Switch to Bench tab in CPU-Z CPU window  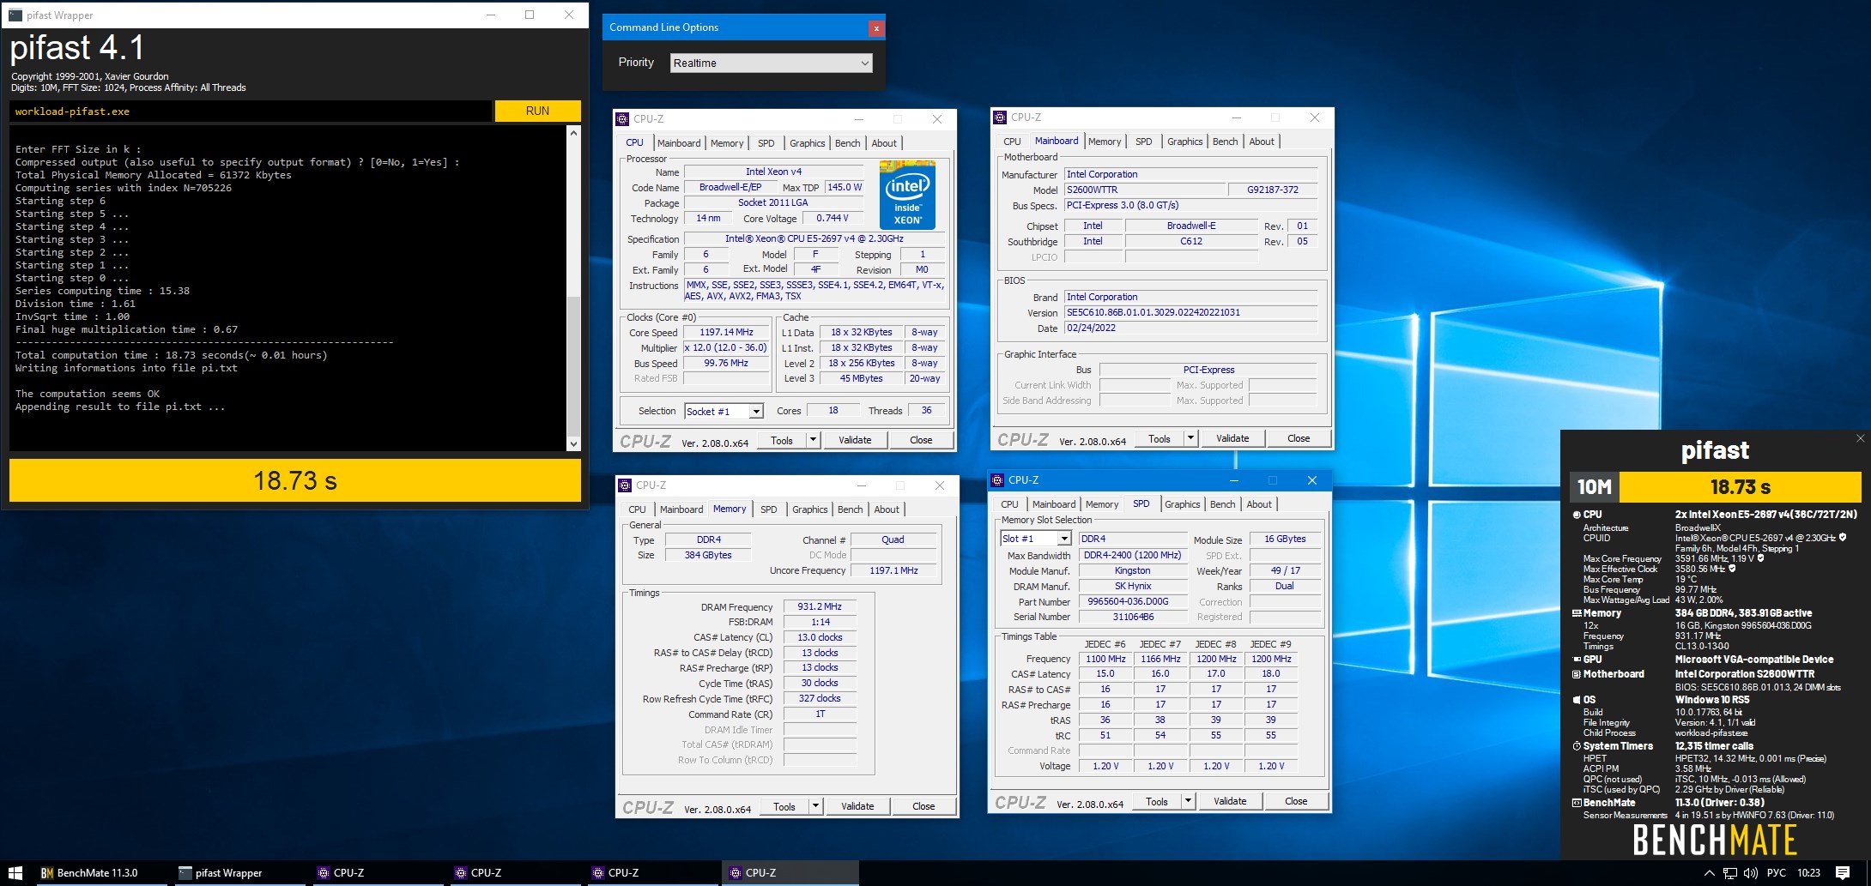tap(847, 143)
